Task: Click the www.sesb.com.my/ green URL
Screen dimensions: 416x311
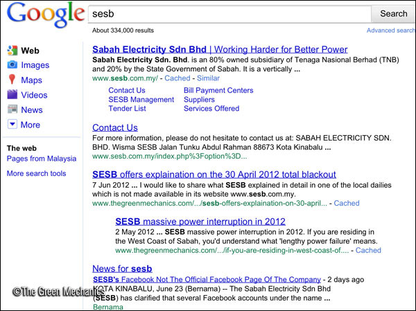Action: point(125,78)
